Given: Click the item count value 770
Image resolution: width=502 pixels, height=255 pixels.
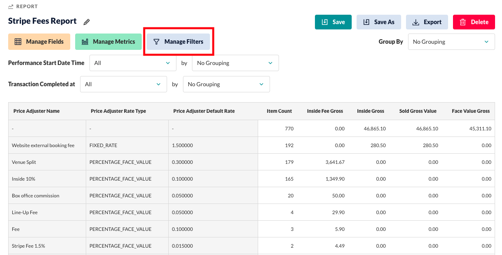Looking at the screenshot, I should tap(289, 129).
